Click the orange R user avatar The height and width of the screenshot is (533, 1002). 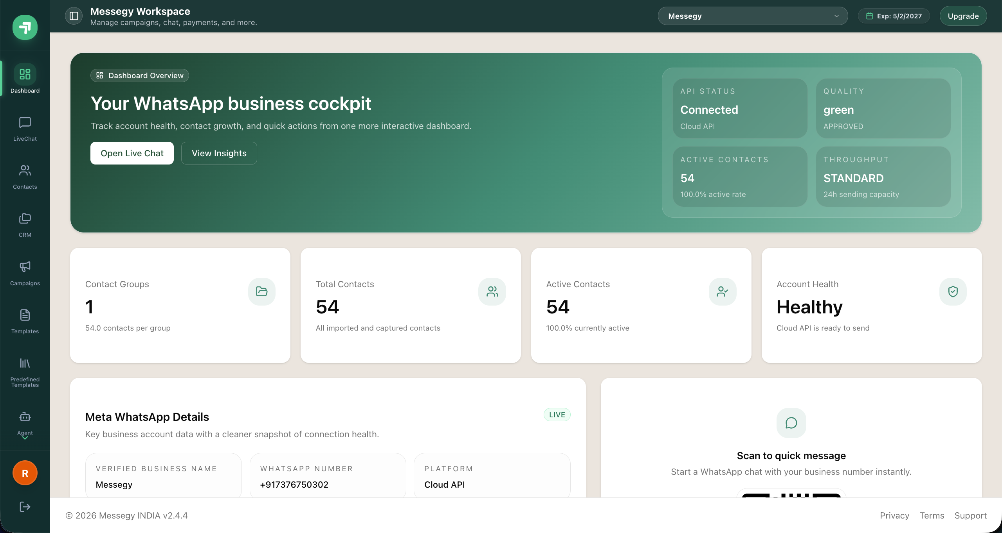click(25, 473)
